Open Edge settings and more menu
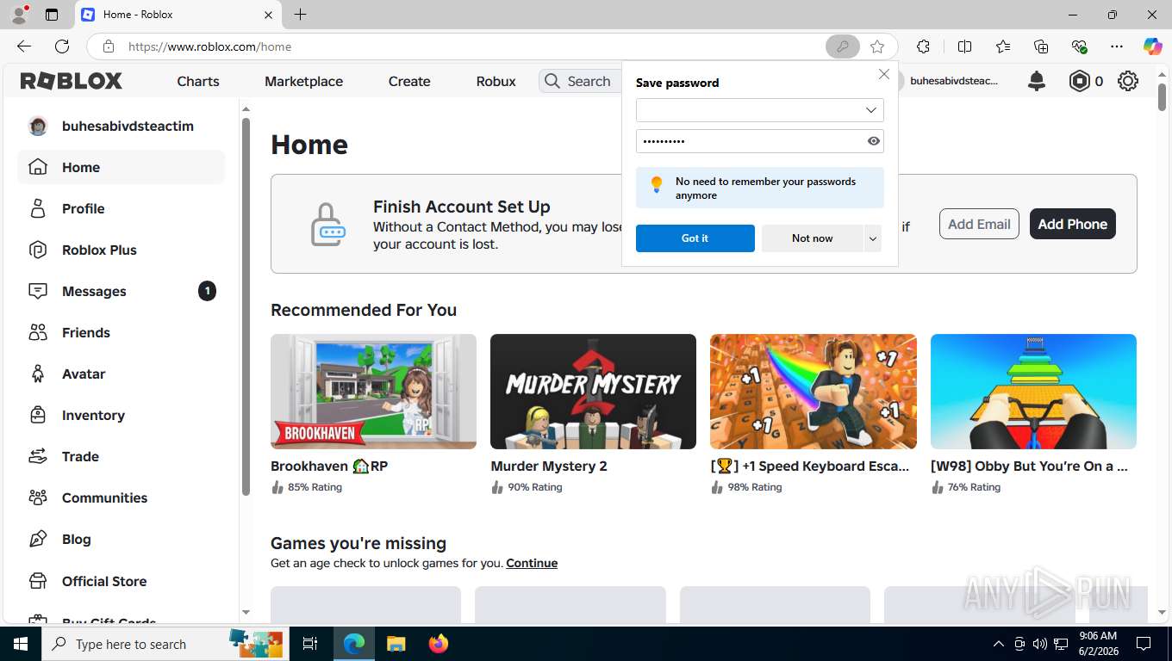Image resolution: width=1172 pixels, height=661 pixels. point(1117,46)
